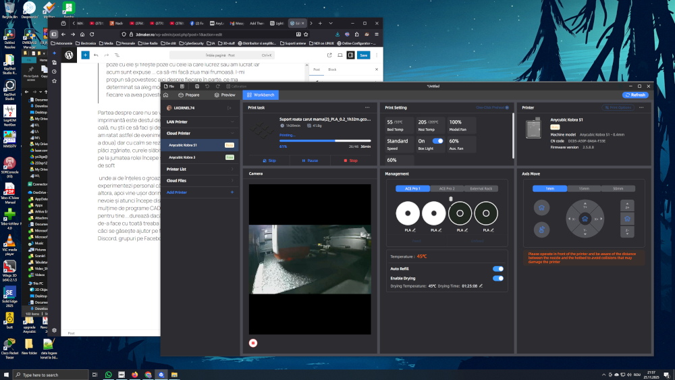
Task: Select the ACE Pro 2 tab
Action: point(447,188)
